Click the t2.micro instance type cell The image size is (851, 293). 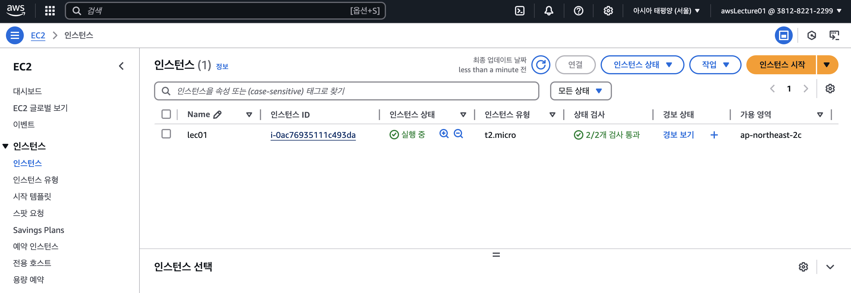tap(500, 135)
